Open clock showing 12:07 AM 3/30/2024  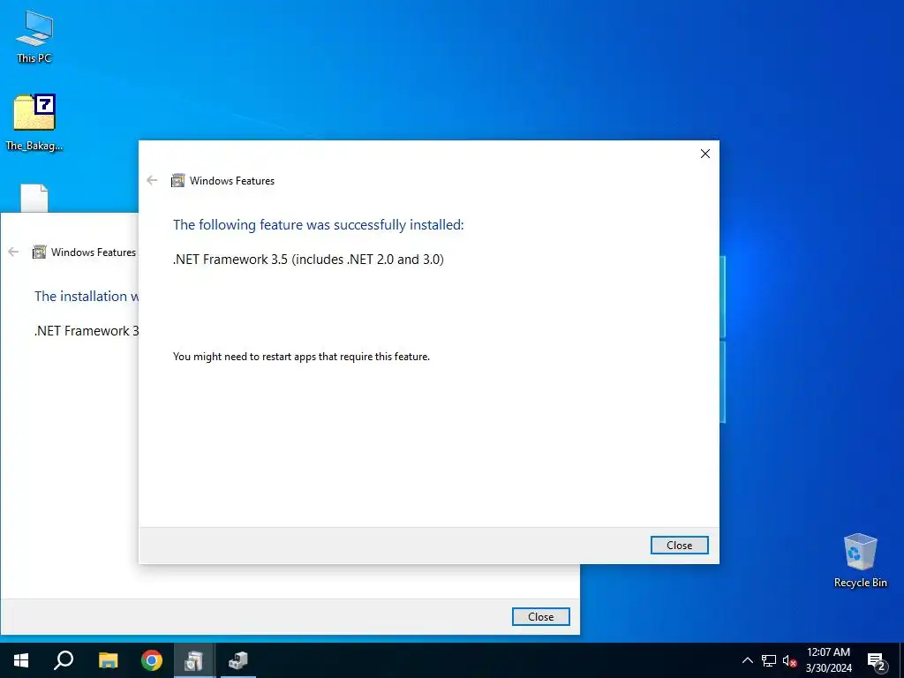(828, 660)
